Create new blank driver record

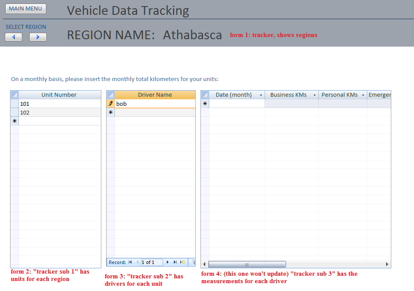point(183,262)
